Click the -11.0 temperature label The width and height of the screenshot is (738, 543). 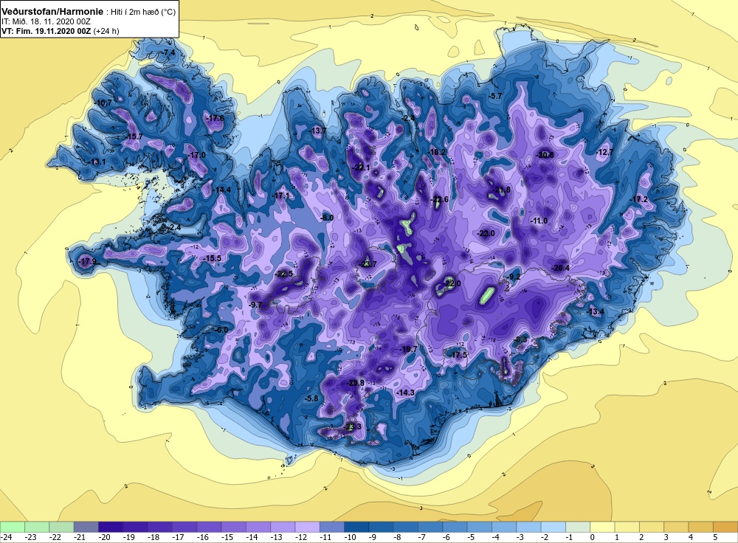tap(539, 221)
